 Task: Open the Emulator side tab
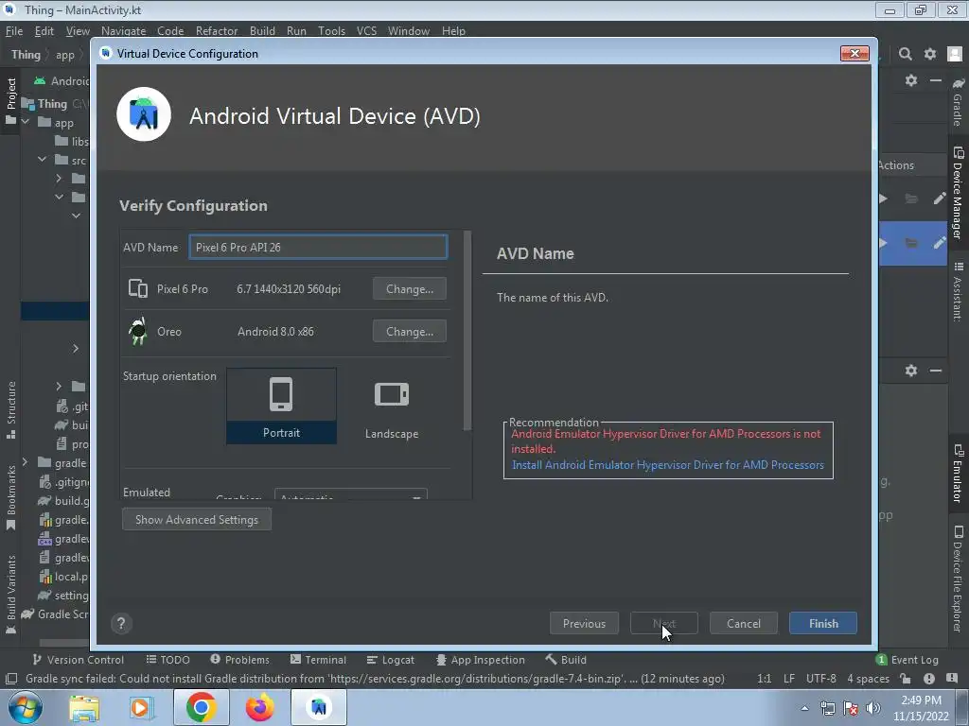958,475
